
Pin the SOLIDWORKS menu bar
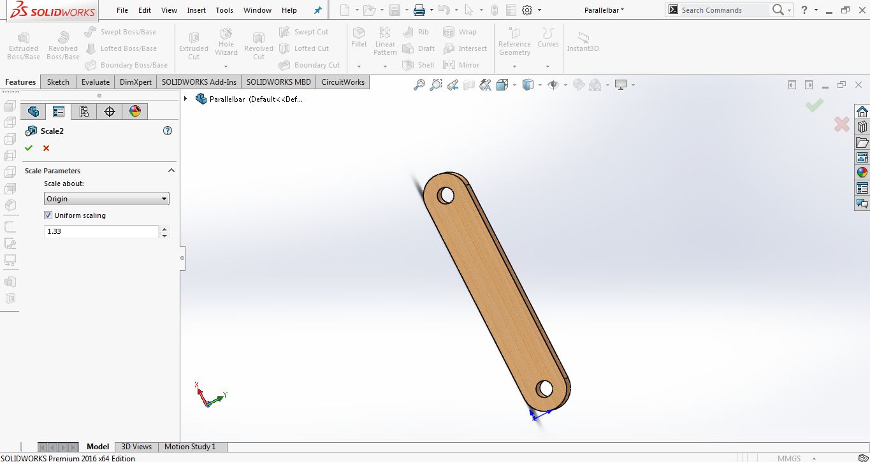(317, 10)
